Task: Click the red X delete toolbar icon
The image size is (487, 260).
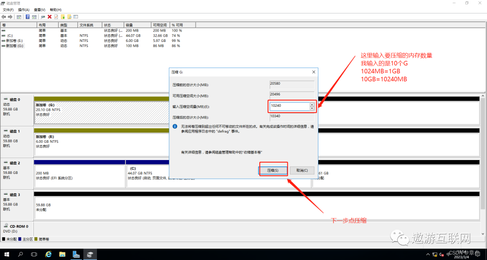Action: [50, 17]
